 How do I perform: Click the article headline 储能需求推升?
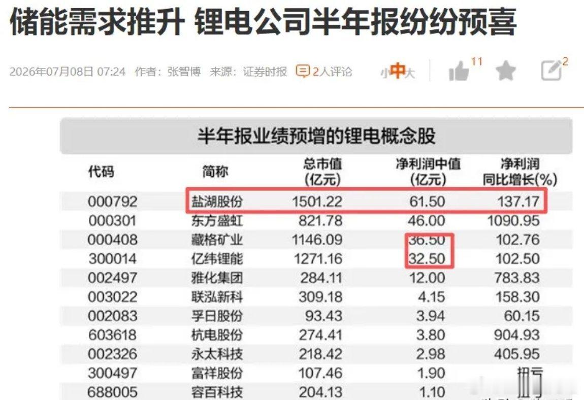click(x=97, y=22)
